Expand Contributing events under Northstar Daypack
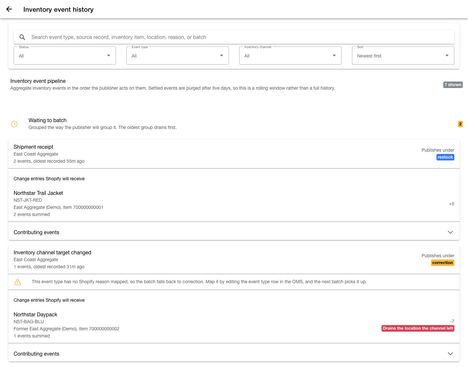This screenshot has height=367, width=468. coord(234,354)
